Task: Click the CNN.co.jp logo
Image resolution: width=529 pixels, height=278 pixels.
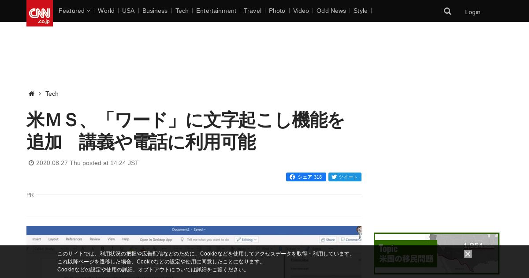Action: (x=40, y=13)
